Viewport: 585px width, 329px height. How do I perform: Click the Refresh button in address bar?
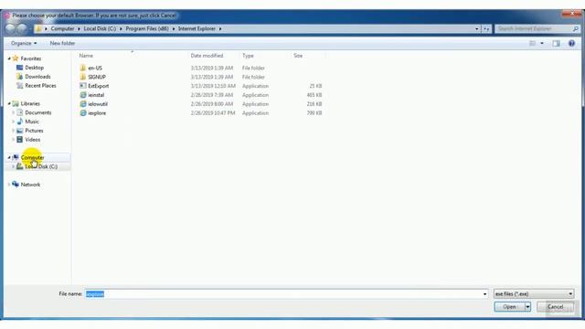click(486, 28)
